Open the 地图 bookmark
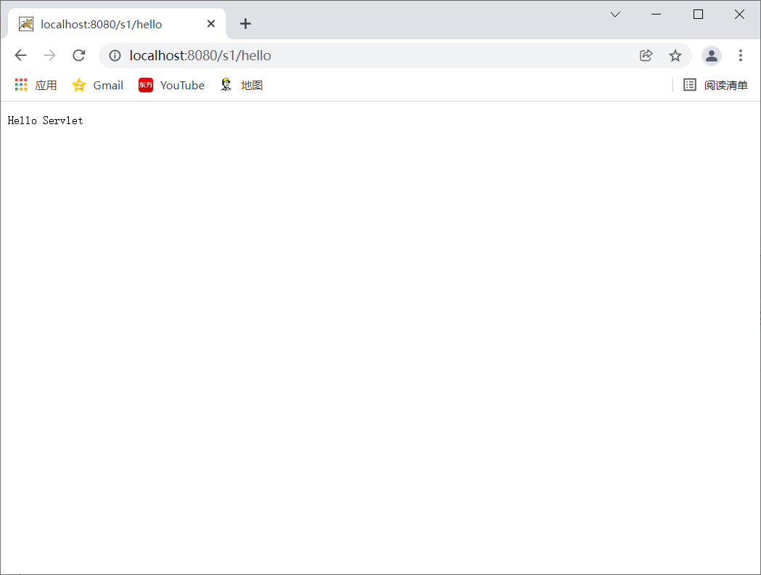The height and width of the screenshot is (575, 761). point(241,86)
